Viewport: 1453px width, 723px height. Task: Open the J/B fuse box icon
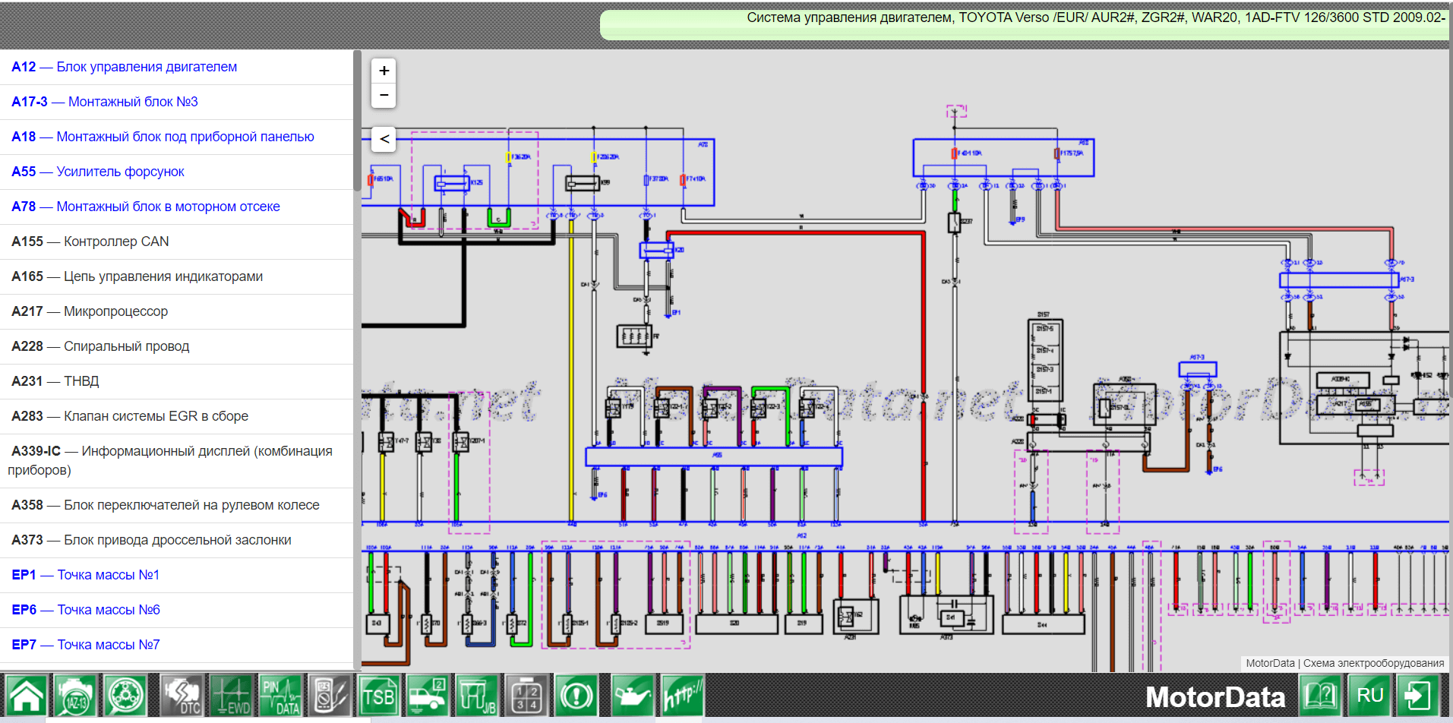(x=477, y=696)
